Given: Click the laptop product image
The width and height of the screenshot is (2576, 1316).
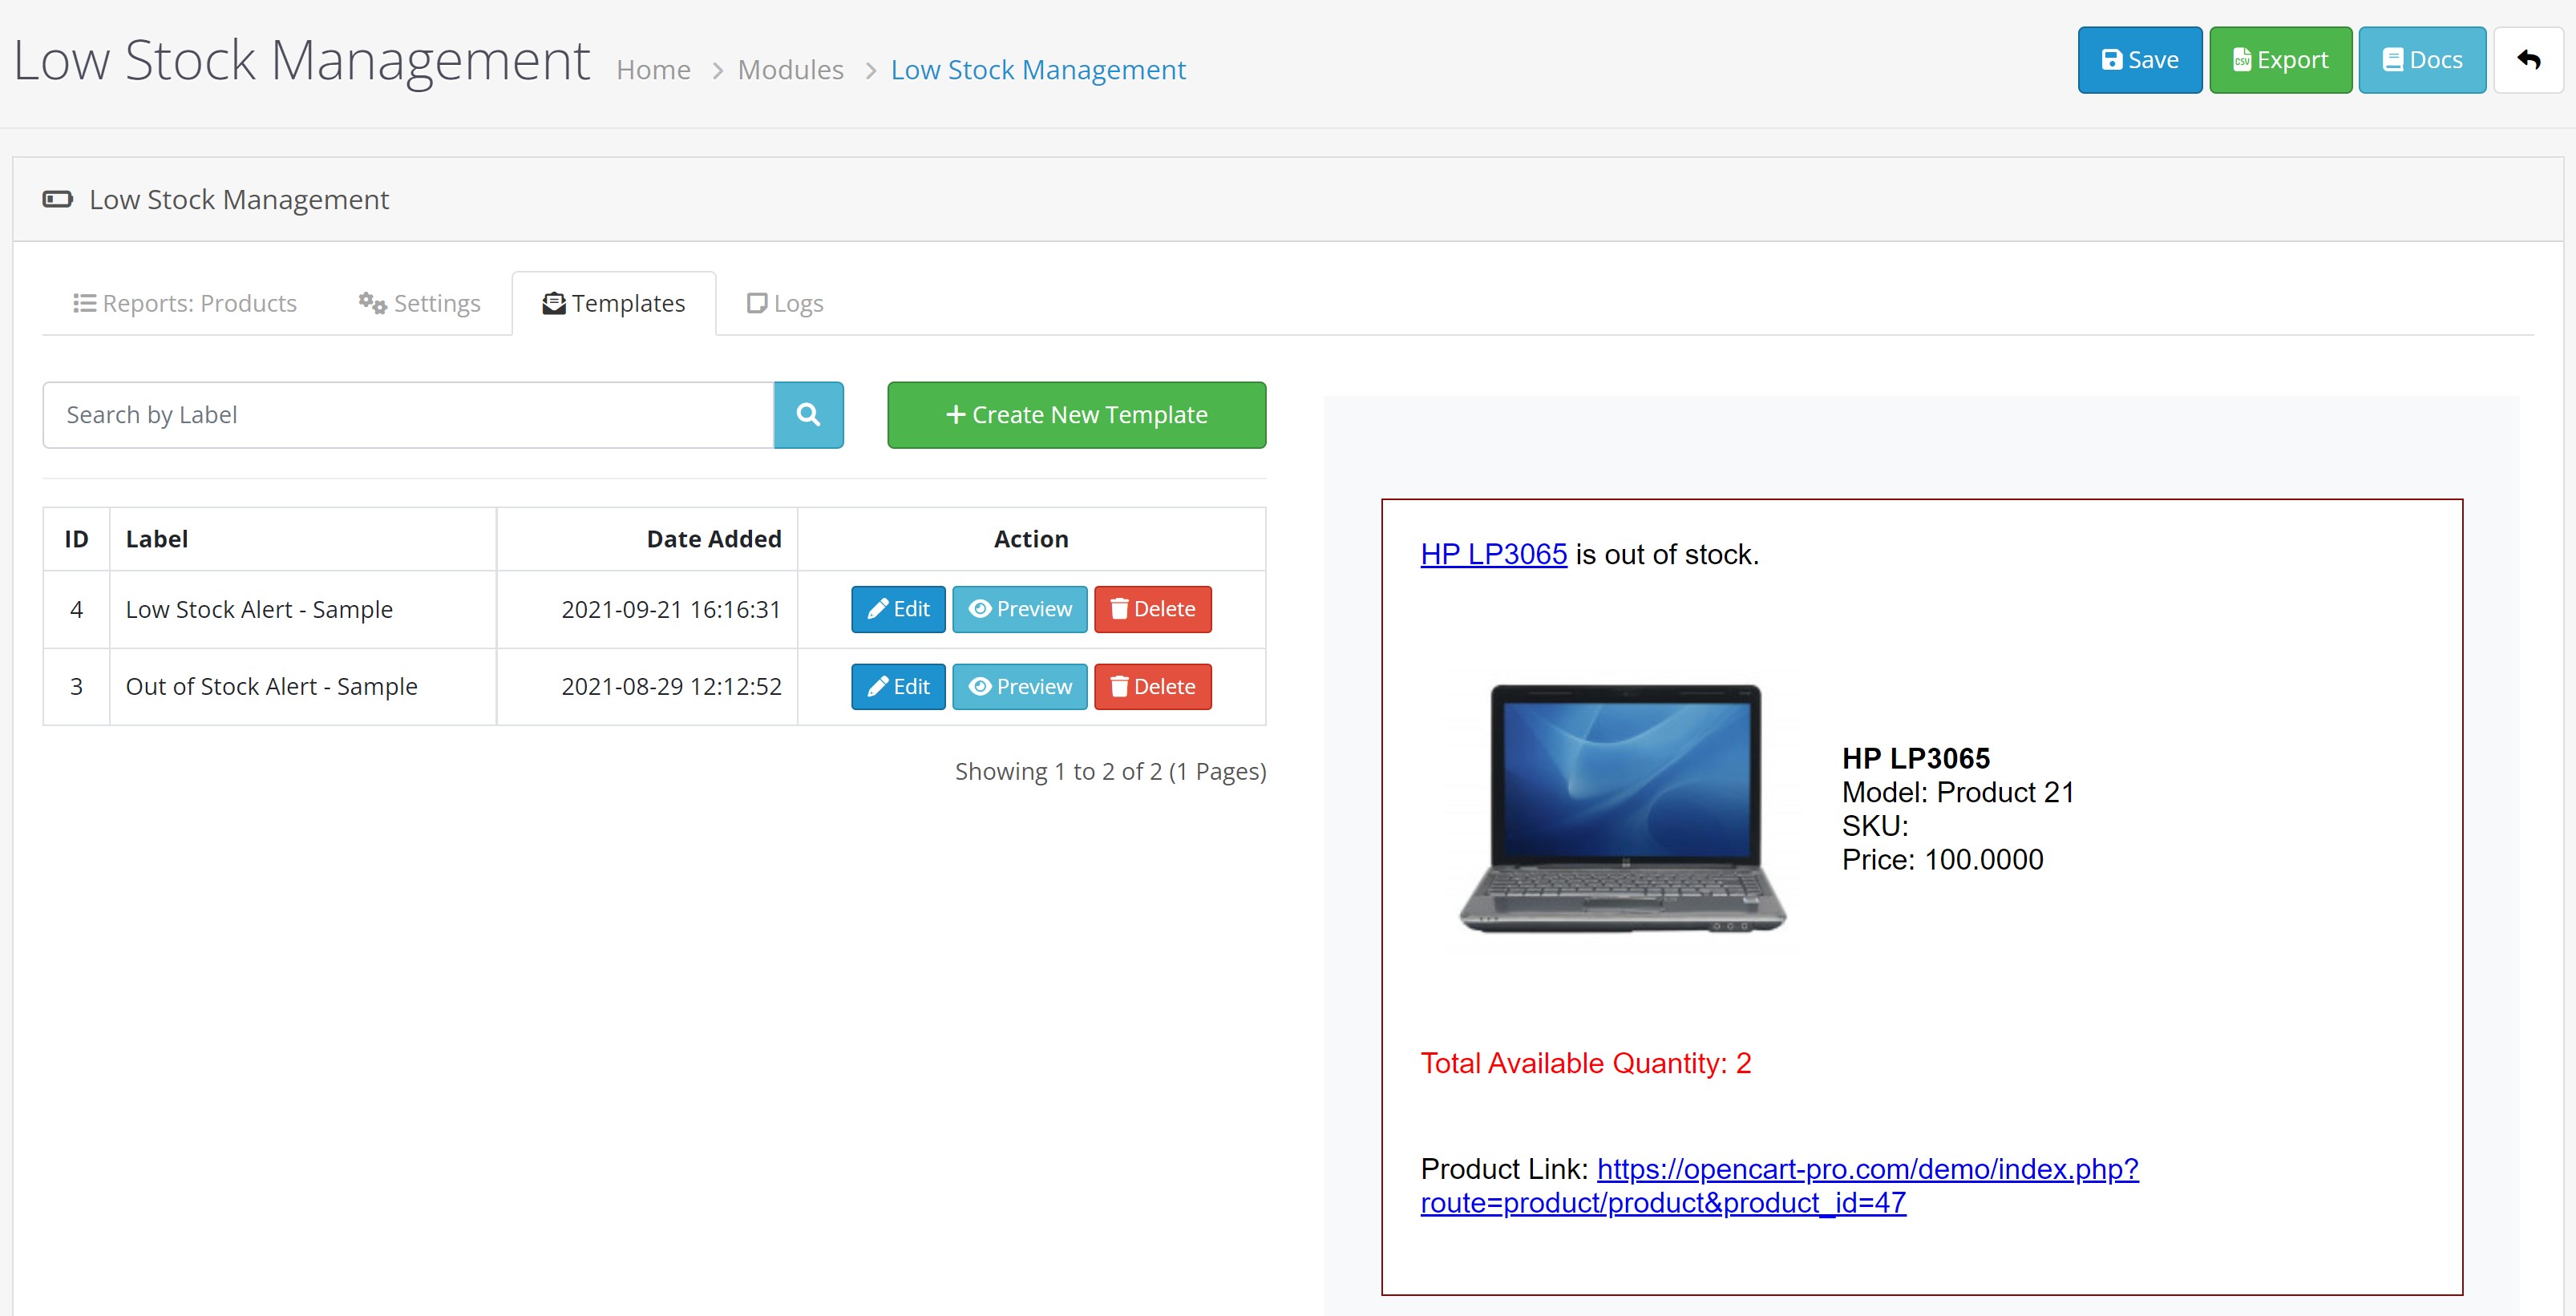Looking at the screenshot, I should 1623,808.
